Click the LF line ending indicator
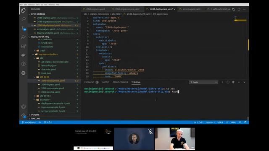 click(227, 122)
